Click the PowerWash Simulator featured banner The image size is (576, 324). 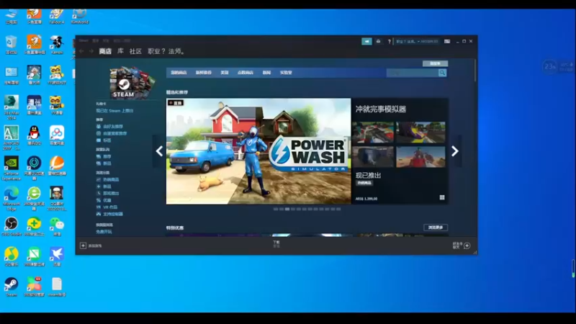click(x=258, y=151)
